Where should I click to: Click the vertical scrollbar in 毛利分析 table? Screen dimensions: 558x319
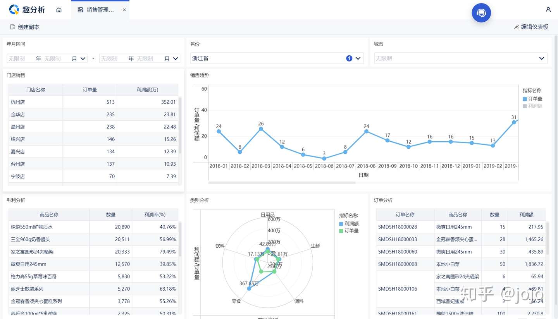pos(180,239)
